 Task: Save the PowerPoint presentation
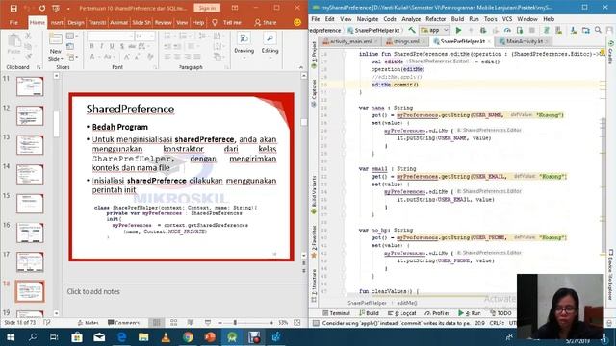coord(13,8)
